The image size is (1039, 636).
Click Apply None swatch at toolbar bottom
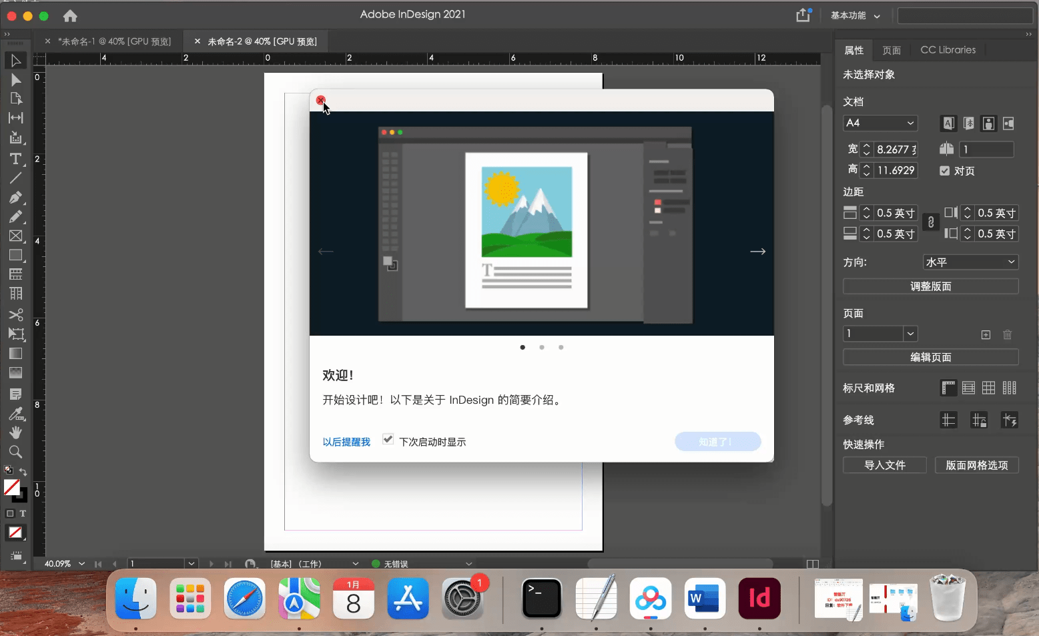pos(15,533)
